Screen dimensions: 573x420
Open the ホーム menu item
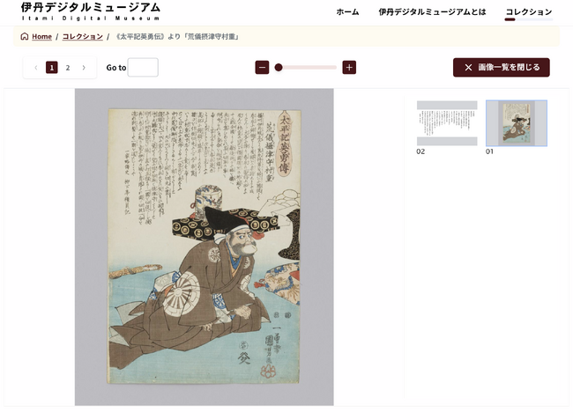tap(347, 12)
